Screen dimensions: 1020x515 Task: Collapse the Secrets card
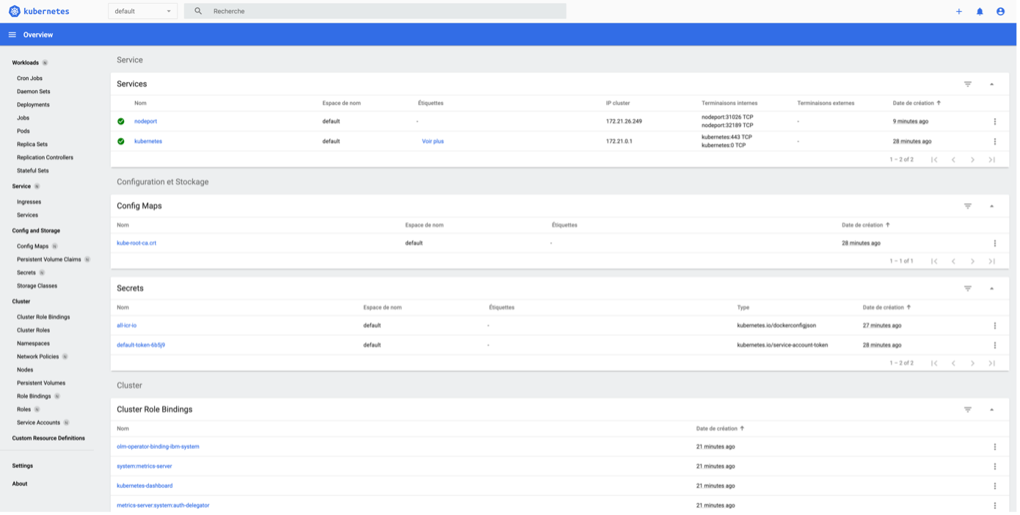point(991,288)
